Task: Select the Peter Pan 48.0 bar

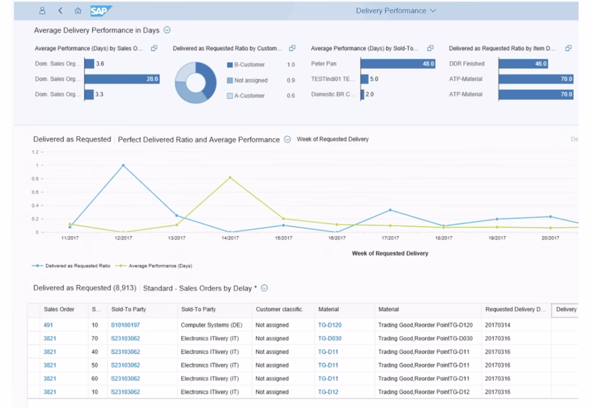Action: (398, 64)
